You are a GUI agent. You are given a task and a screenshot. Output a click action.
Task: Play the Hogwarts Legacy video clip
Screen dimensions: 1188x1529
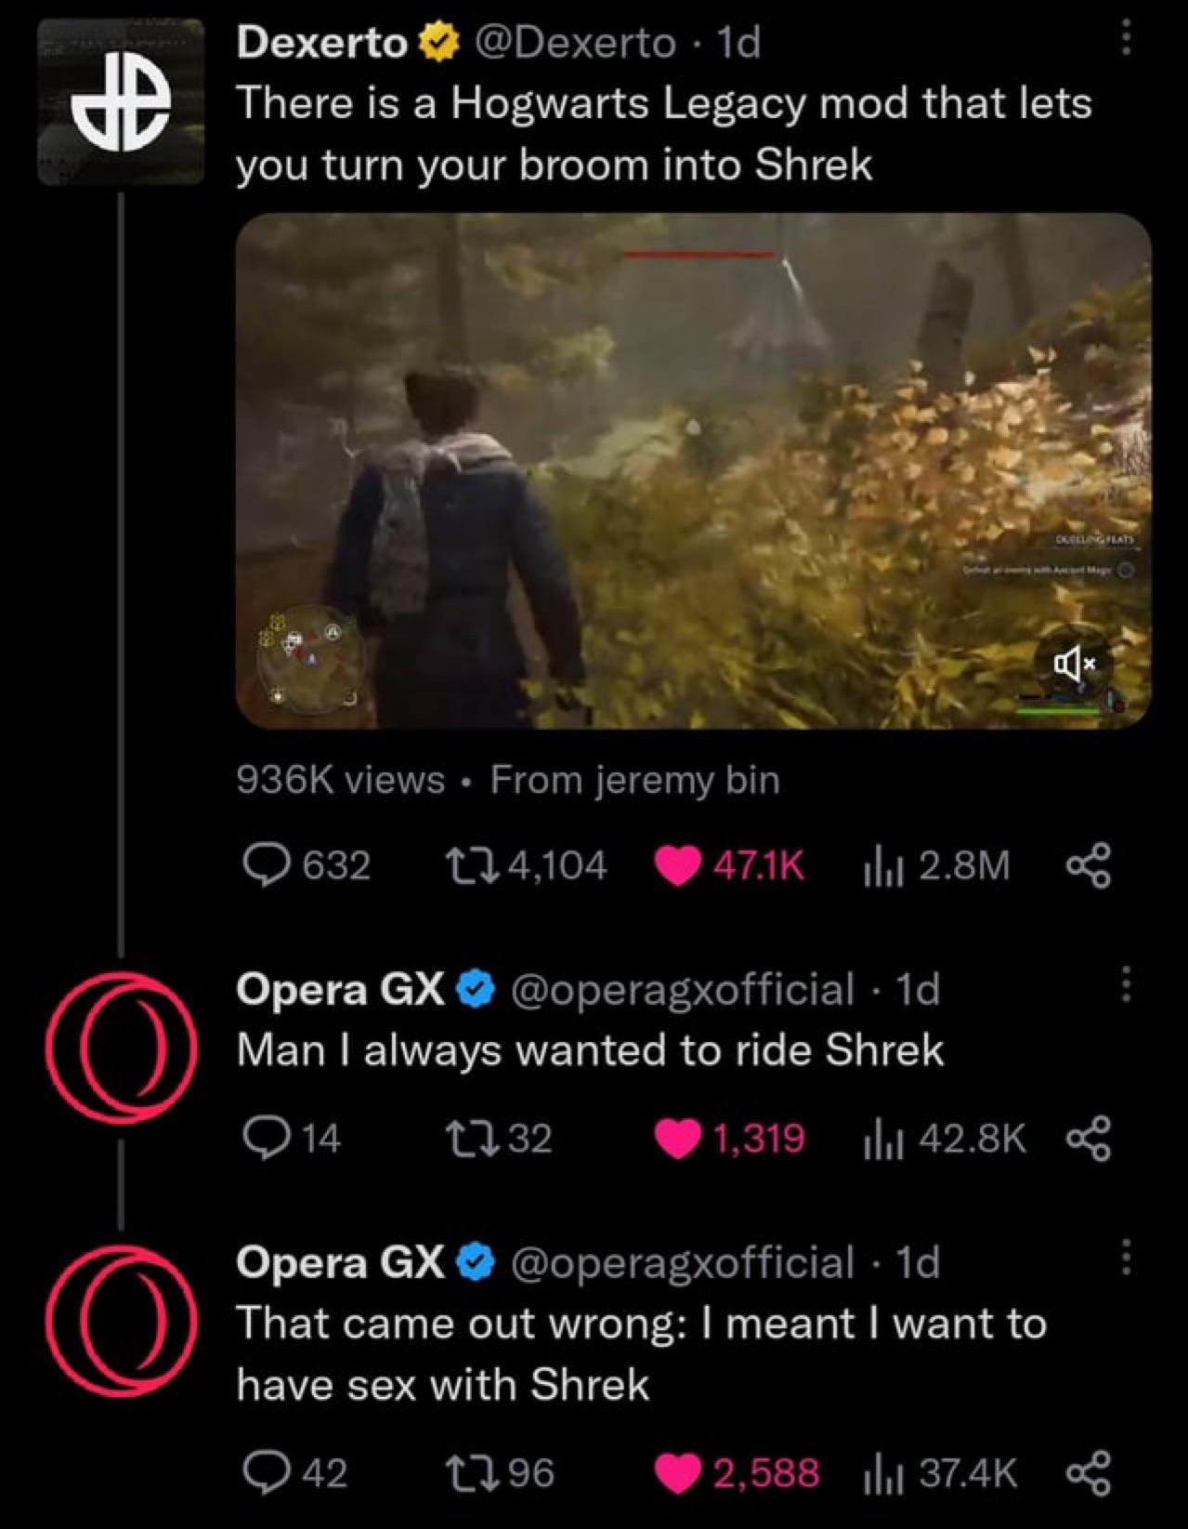click(x=693, y=470)
